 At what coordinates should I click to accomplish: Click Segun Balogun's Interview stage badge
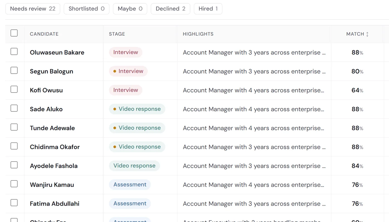(128, 71)
